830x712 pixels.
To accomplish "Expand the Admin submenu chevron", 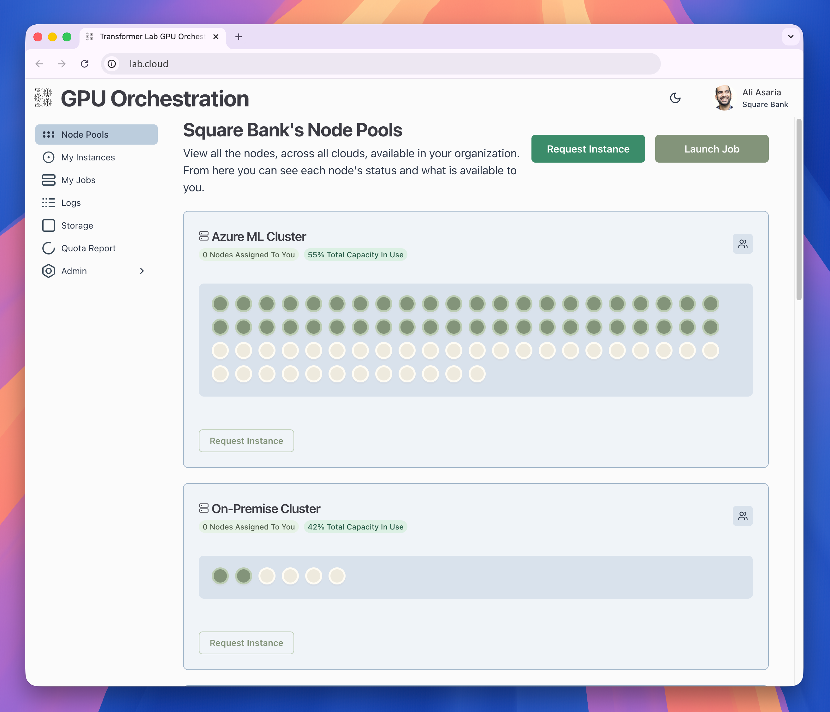I will (142, 271).
